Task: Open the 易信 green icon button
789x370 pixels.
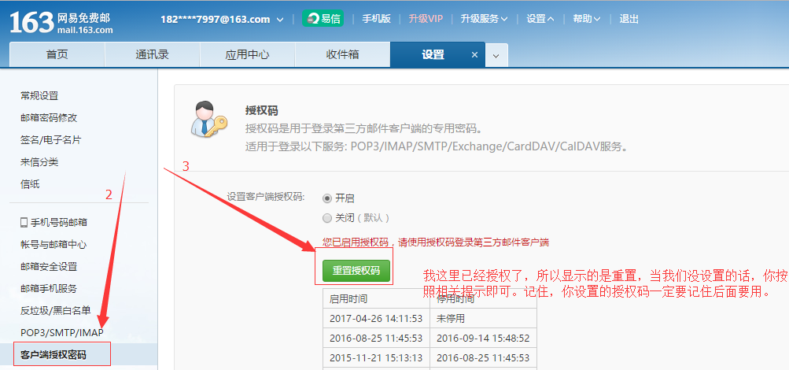Action: coord(323,19)
